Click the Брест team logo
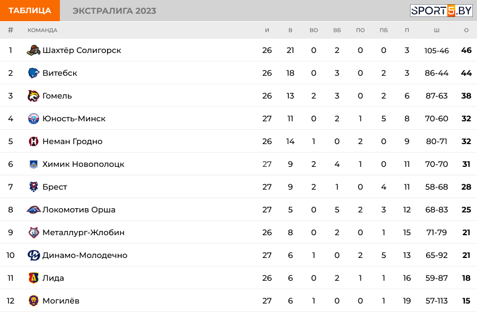Screen dimensions: 477x312 33,186
